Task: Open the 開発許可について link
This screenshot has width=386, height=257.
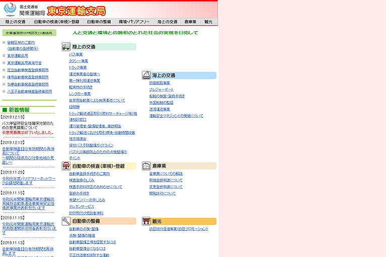Action: coord(163,194)
